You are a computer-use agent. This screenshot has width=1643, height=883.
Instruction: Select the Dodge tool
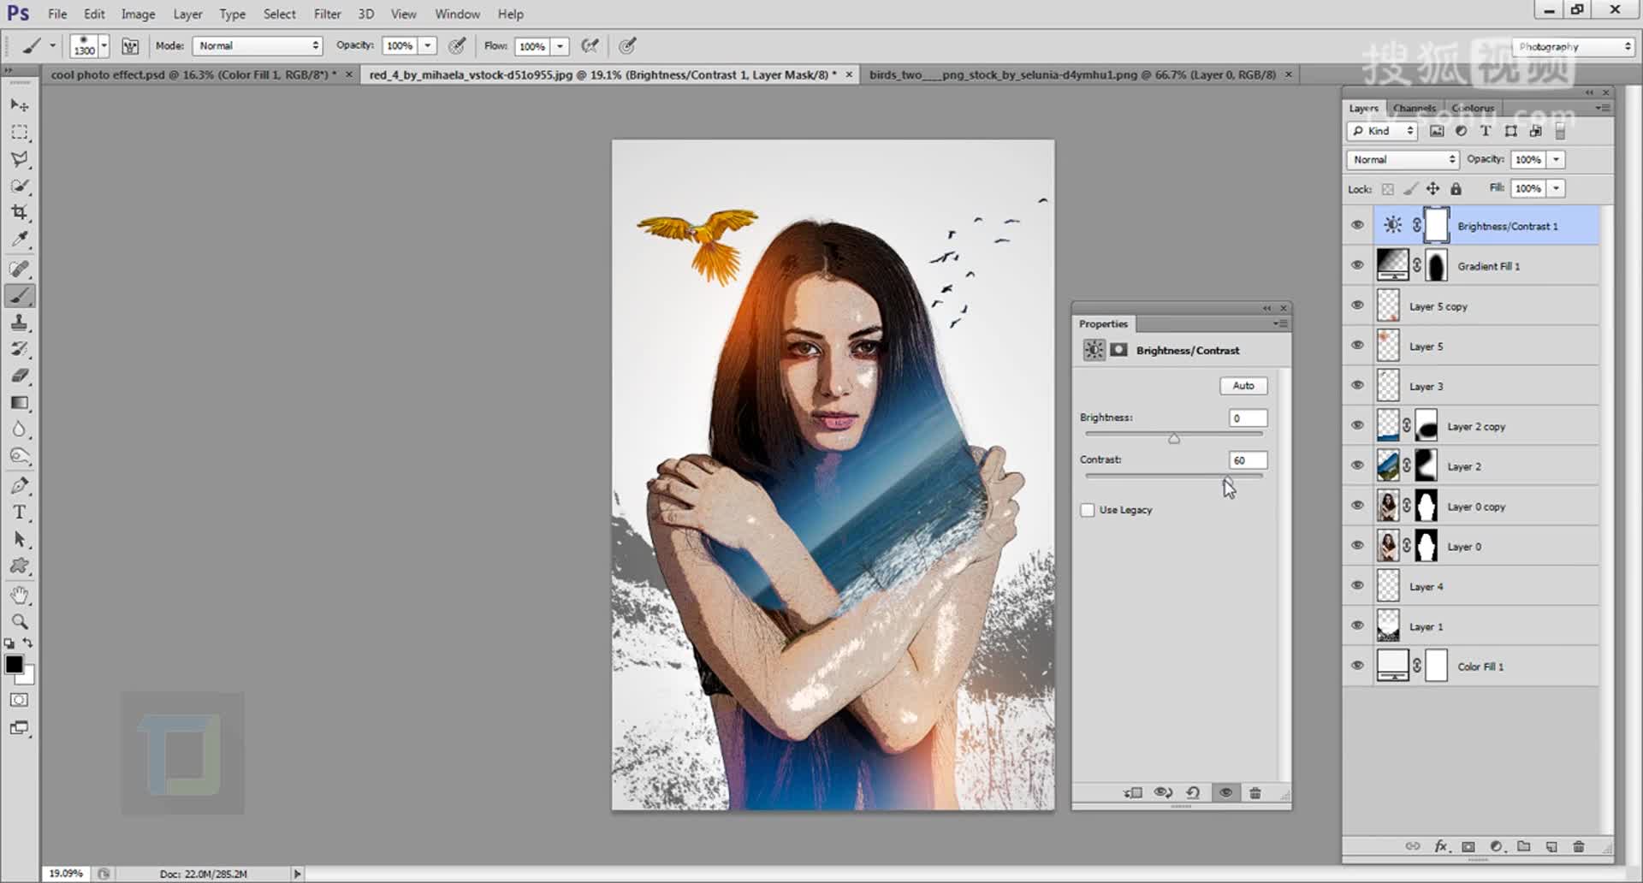[x=19, y=456]
